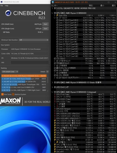
Task: Expand the C-State 在留率 node
Action: [x=52, y=82]
